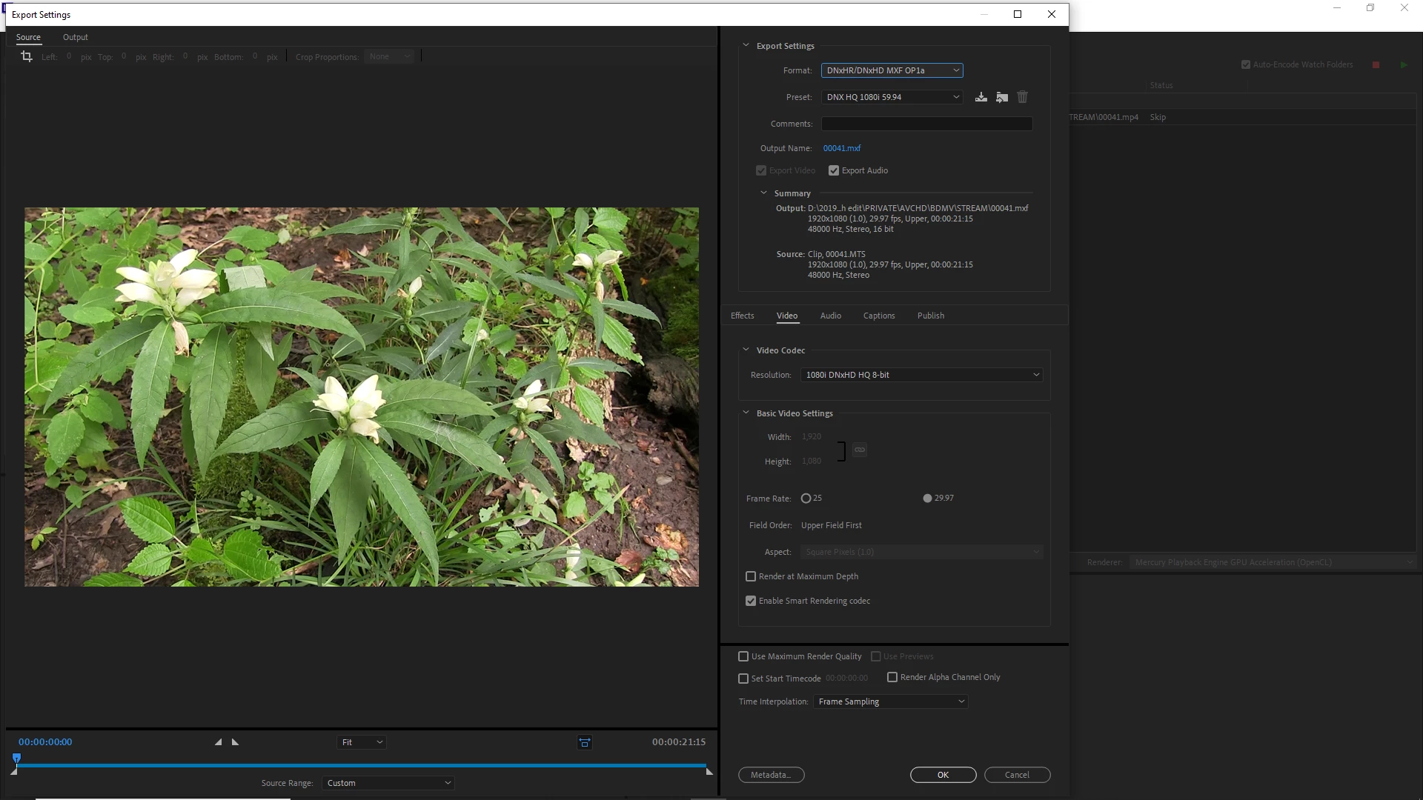Image resolution: width=1423 pixels, height=800 pixels.
Task: Click the OK button
Action: 943,775
